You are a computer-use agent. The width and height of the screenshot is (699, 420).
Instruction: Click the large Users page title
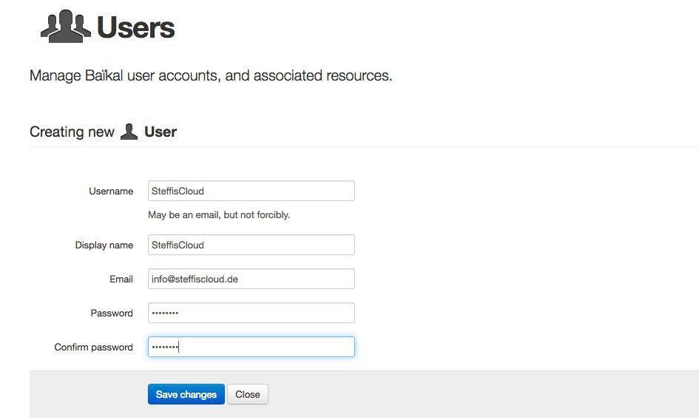pyautogui.click(x=136, y=27)
